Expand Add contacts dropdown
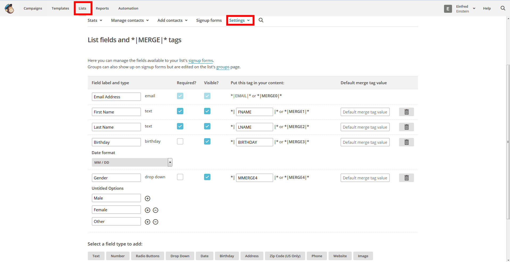Image resolution: width=510 pixels, height=262 pixels. (x=172, y=20)
